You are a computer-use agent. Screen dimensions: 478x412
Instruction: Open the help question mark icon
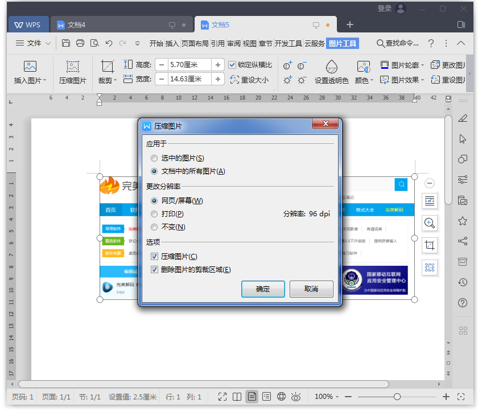(431, 43)
